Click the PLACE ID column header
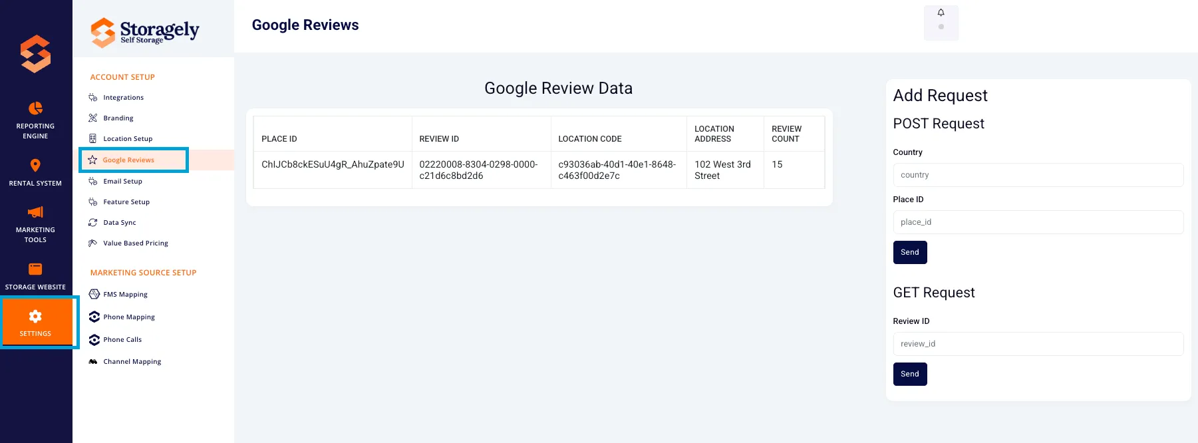 pos(279,139)
